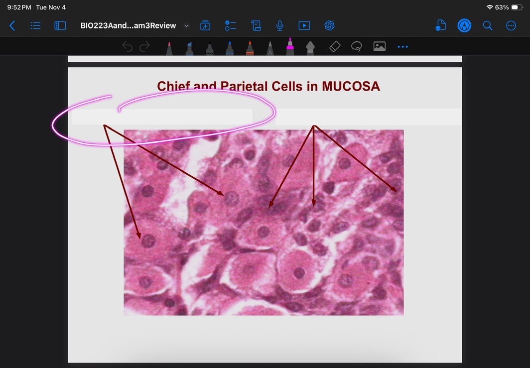This screenshot has height=368, width=530.
Task: Tap the right blank label box
Action: 369,117
